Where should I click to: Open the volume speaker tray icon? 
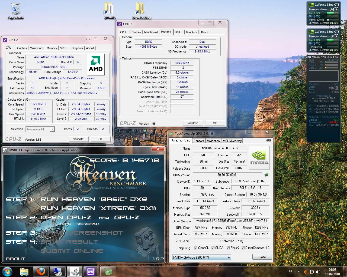(x=318, y=272)
